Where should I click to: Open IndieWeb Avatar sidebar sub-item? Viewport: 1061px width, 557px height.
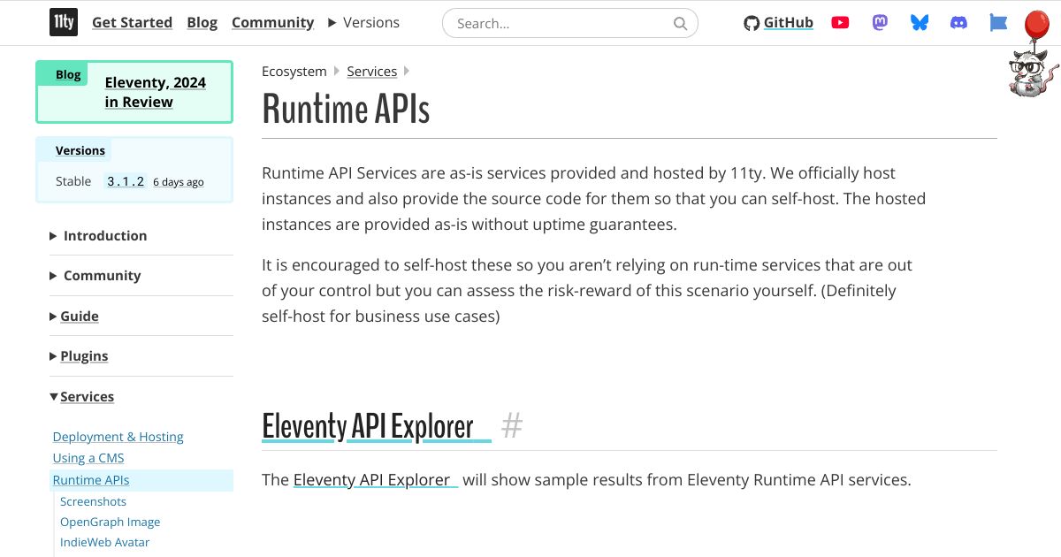104,542
